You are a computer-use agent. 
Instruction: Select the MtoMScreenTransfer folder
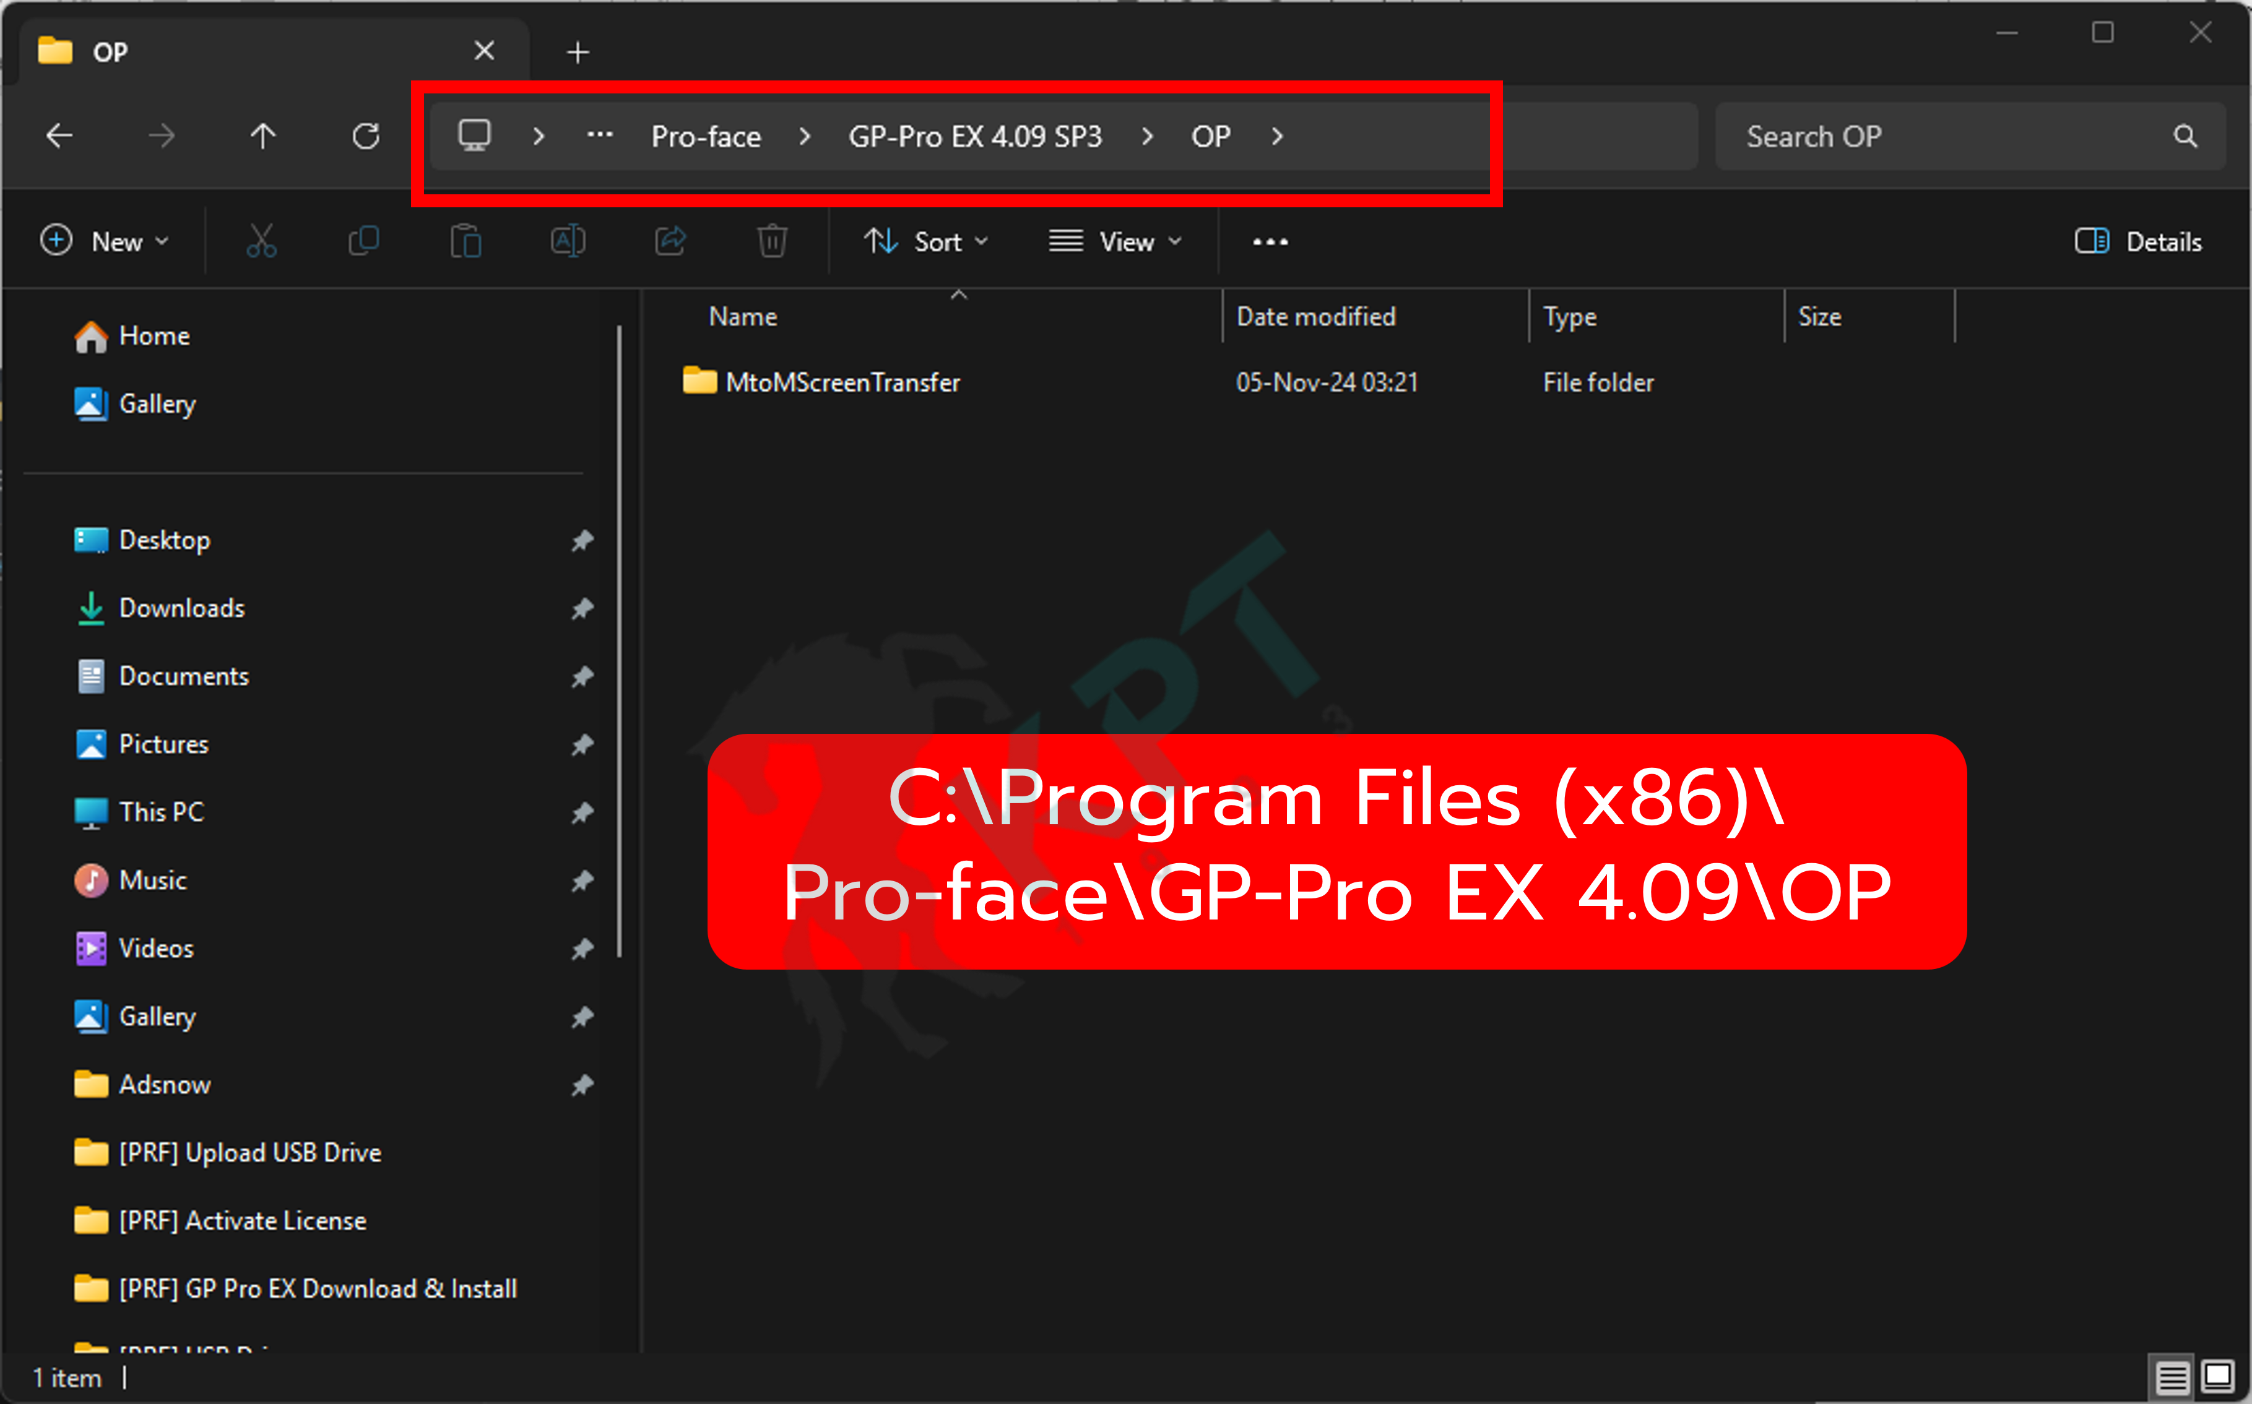point(842,382)
